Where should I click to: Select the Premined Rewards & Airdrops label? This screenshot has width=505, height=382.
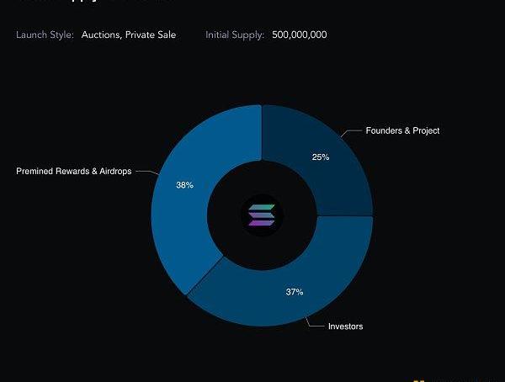(x=73, y=171)
